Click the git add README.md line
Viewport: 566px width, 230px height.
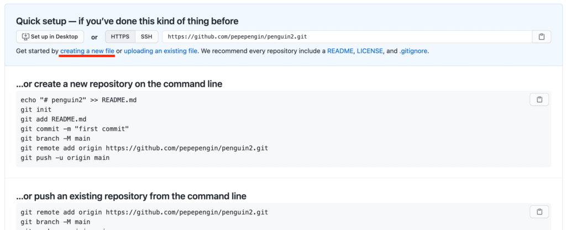coord(54,119)
